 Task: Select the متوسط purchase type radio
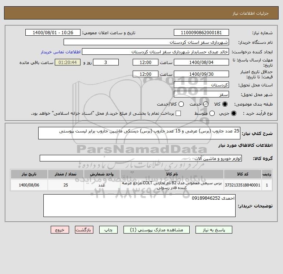coord(212,113)
